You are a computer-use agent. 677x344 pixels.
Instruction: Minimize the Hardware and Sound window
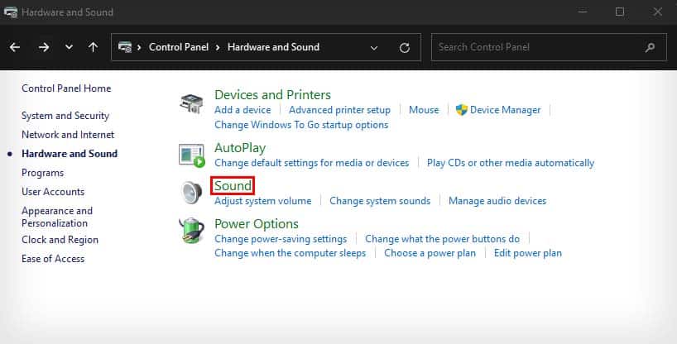tap(583, 12)
